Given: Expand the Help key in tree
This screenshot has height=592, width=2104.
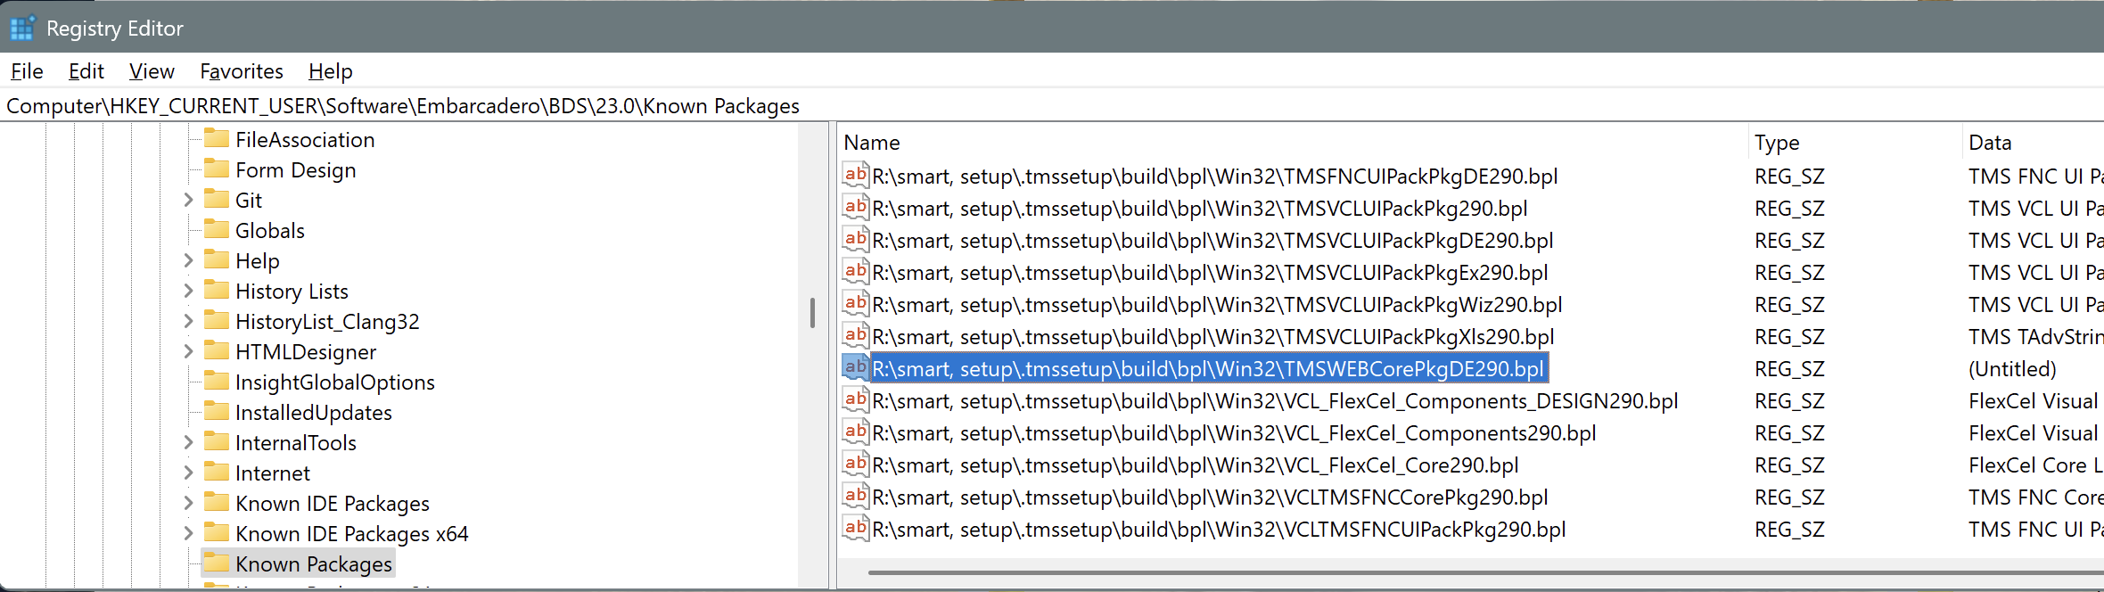Looking at the screenshot, I should tap(188, 261).
